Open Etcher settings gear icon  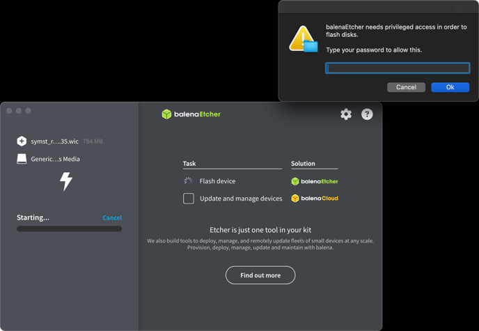click(346, 114)
